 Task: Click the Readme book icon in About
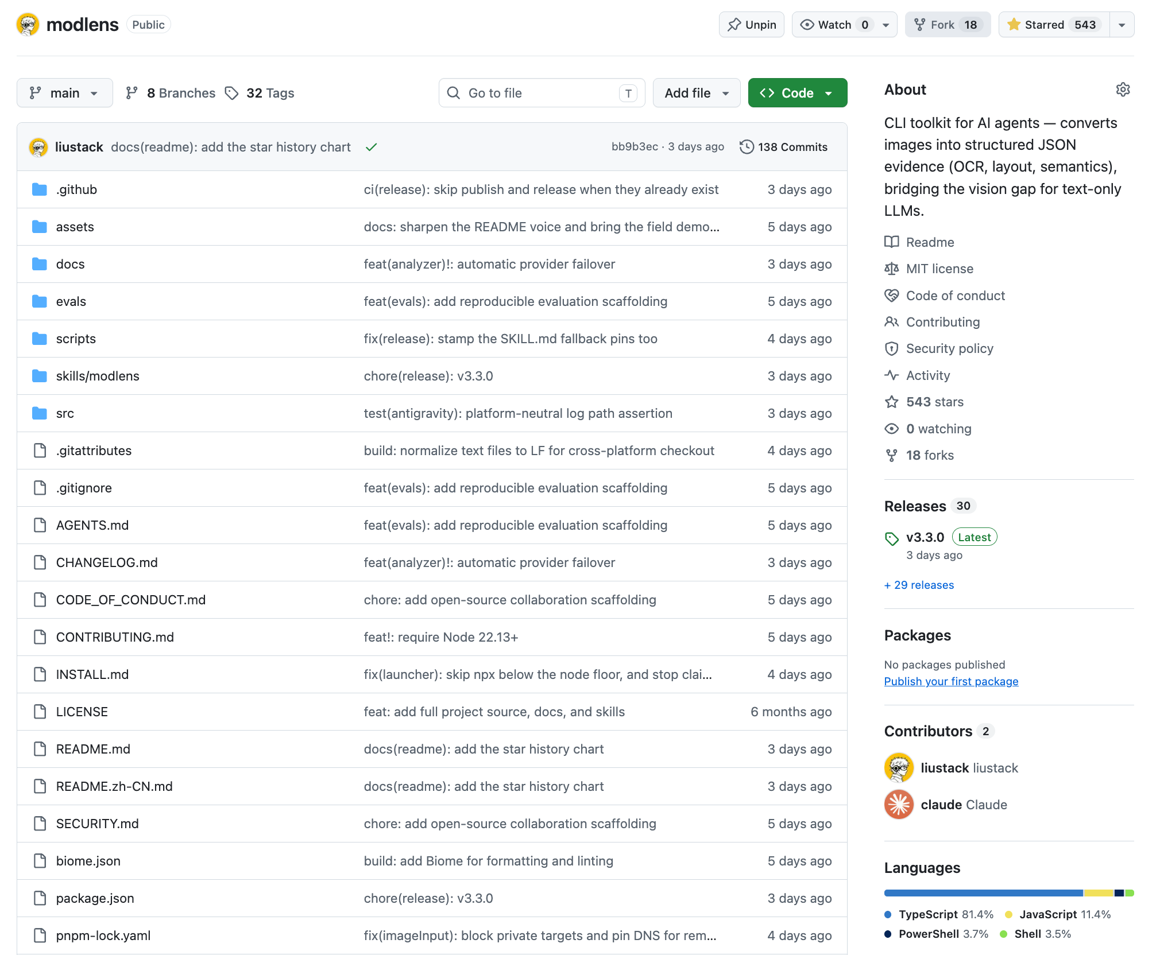pyautogui.click(x=891, y=242)
